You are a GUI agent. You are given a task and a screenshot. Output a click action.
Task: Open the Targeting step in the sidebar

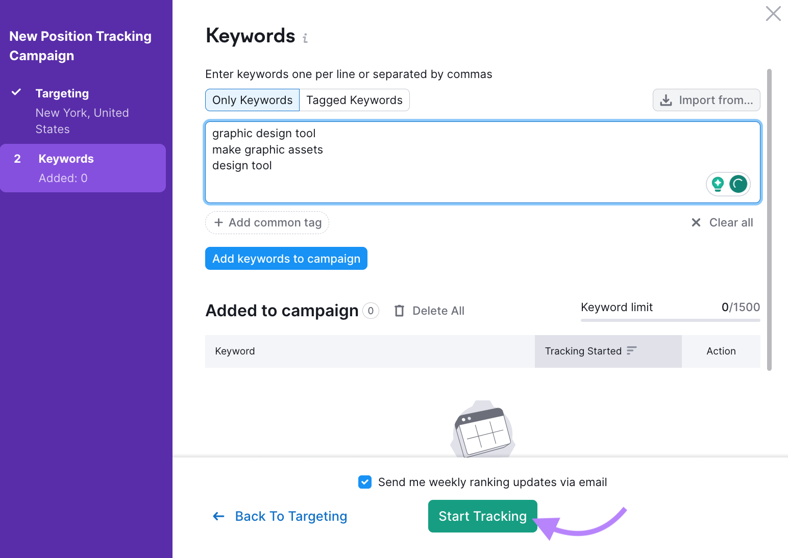tap(62, 93)
